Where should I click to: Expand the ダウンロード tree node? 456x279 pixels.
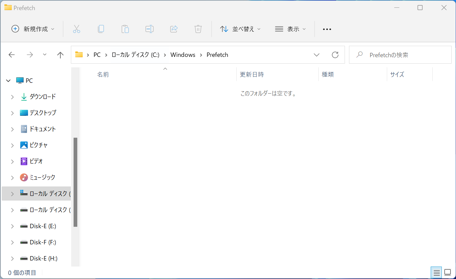[x=12, y=97]
